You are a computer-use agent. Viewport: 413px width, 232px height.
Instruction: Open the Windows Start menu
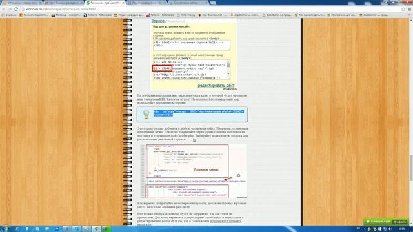tap(5, 229)
